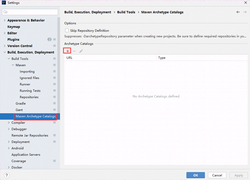Click the URL column header
Screen dimensions: 250x180
(110, 58)
